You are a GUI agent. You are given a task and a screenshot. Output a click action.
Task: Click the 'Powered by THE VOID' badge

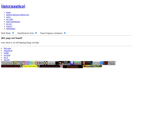click(x=53, y=63)
